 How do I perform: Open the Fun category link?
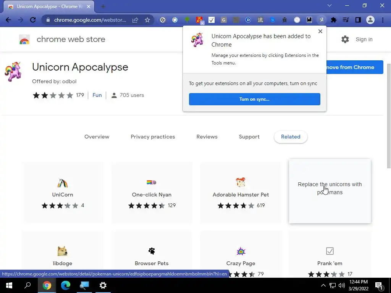(97, 95)
